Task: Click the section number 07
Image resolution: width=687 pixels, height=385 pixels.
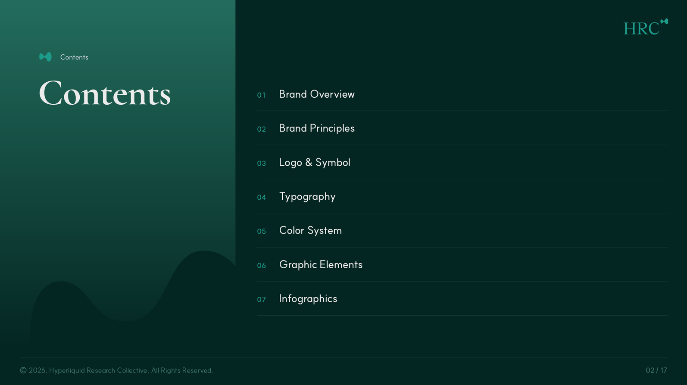Action: [261, 300]
